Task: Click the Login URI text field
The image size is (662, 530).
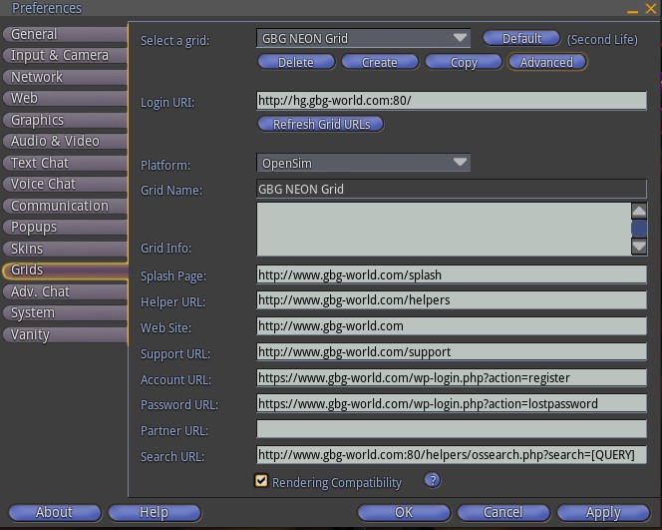Action: 452,101
